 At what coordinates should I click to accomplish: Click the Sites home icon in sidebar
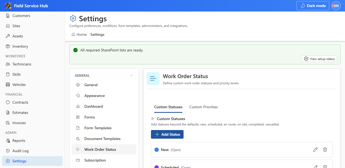[x=8, y=26]
